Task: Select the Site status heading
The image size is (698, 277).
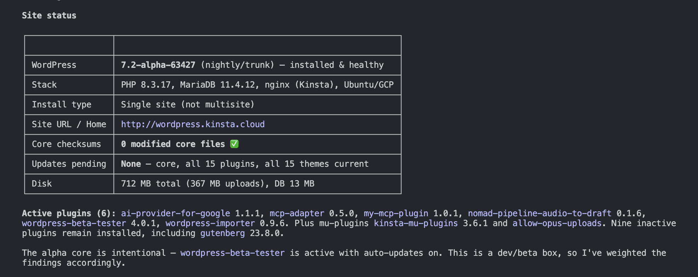Action: (49, 16)
